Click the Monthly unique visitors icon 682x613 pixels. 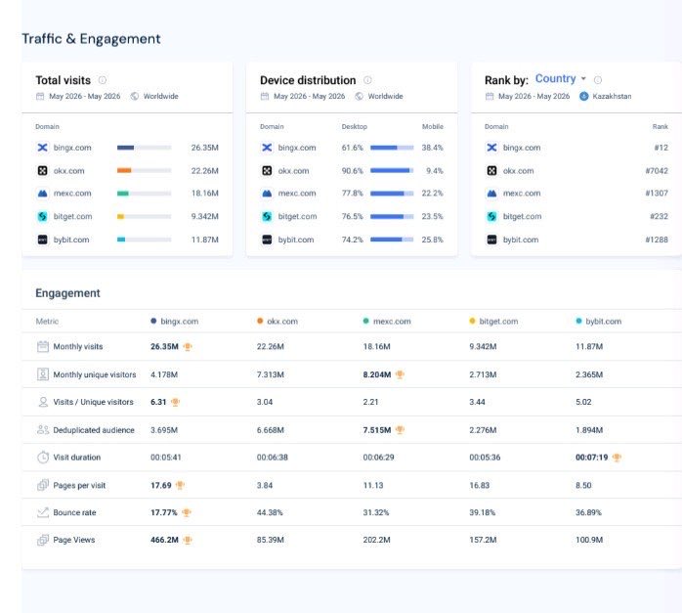coord(43,374)
